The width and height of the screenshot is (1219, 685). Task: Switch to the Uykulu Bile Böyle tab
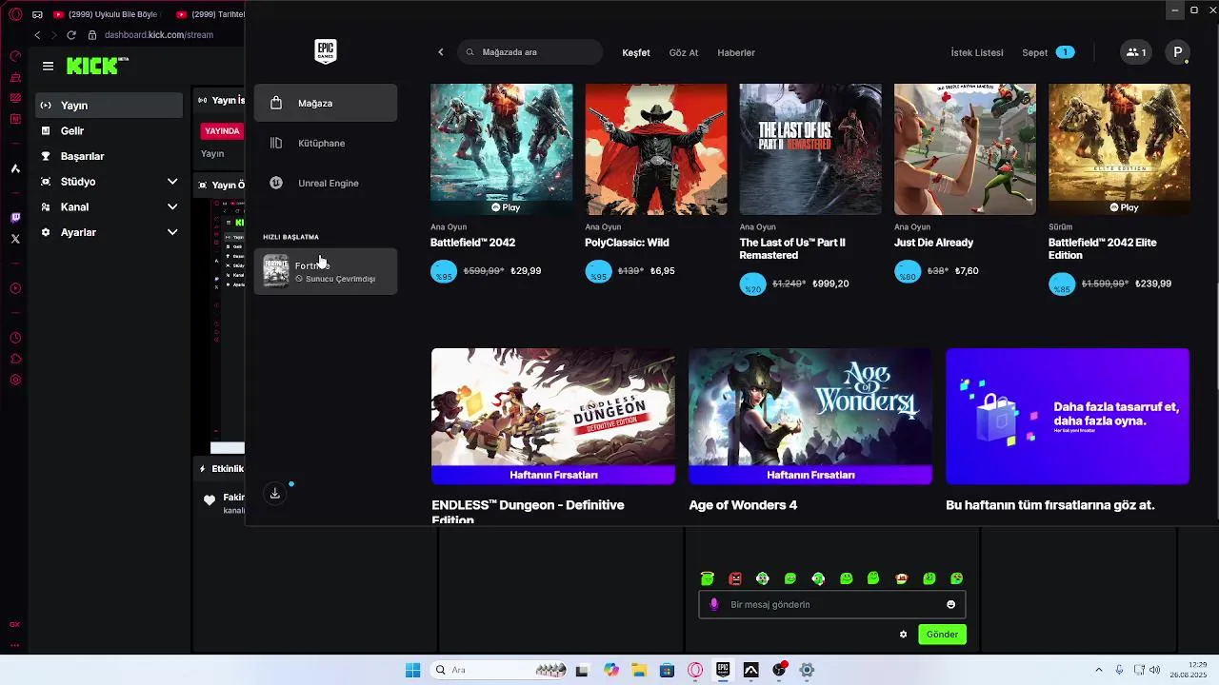tap(107, 14)
